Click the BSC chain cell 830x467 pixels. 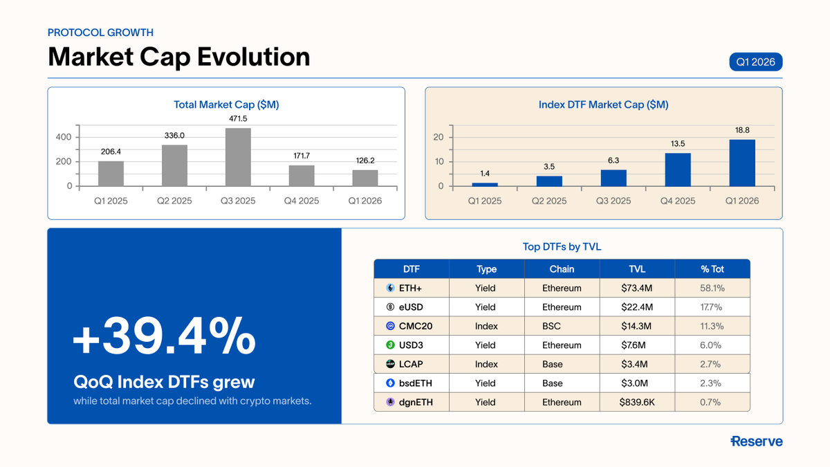tap(562, 326)
